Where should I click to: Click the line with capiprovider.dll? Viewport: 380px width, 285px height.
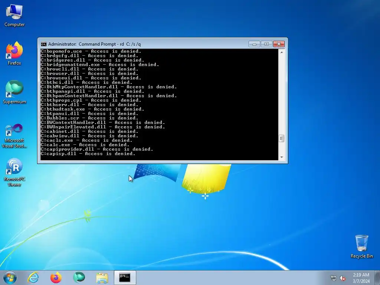pyautogui.click(x=97, y=149)
